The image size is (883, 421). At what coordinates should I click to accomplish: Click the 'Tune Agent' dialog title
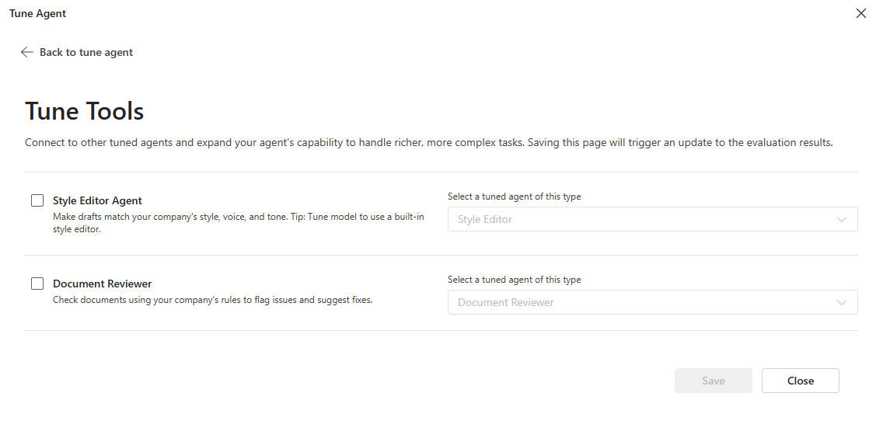(37, 13)
